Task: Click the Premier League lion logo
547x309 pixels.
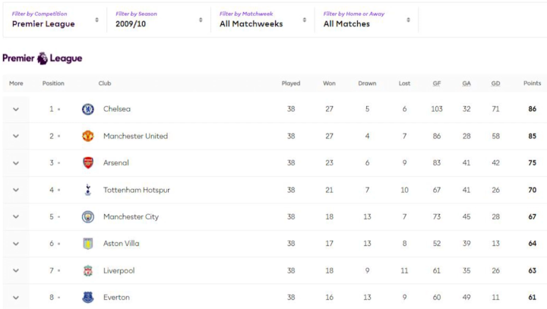Action: [43, 58]
